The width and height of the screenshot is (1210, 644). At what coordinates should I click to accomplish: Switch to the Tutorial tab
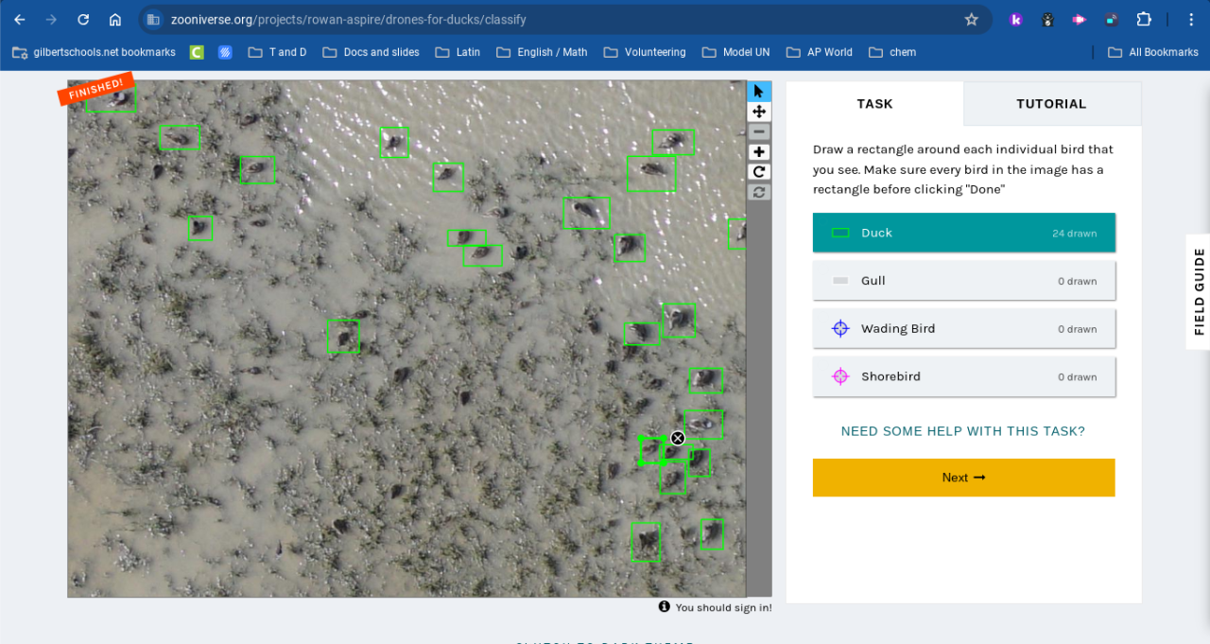pos(1051,104)
